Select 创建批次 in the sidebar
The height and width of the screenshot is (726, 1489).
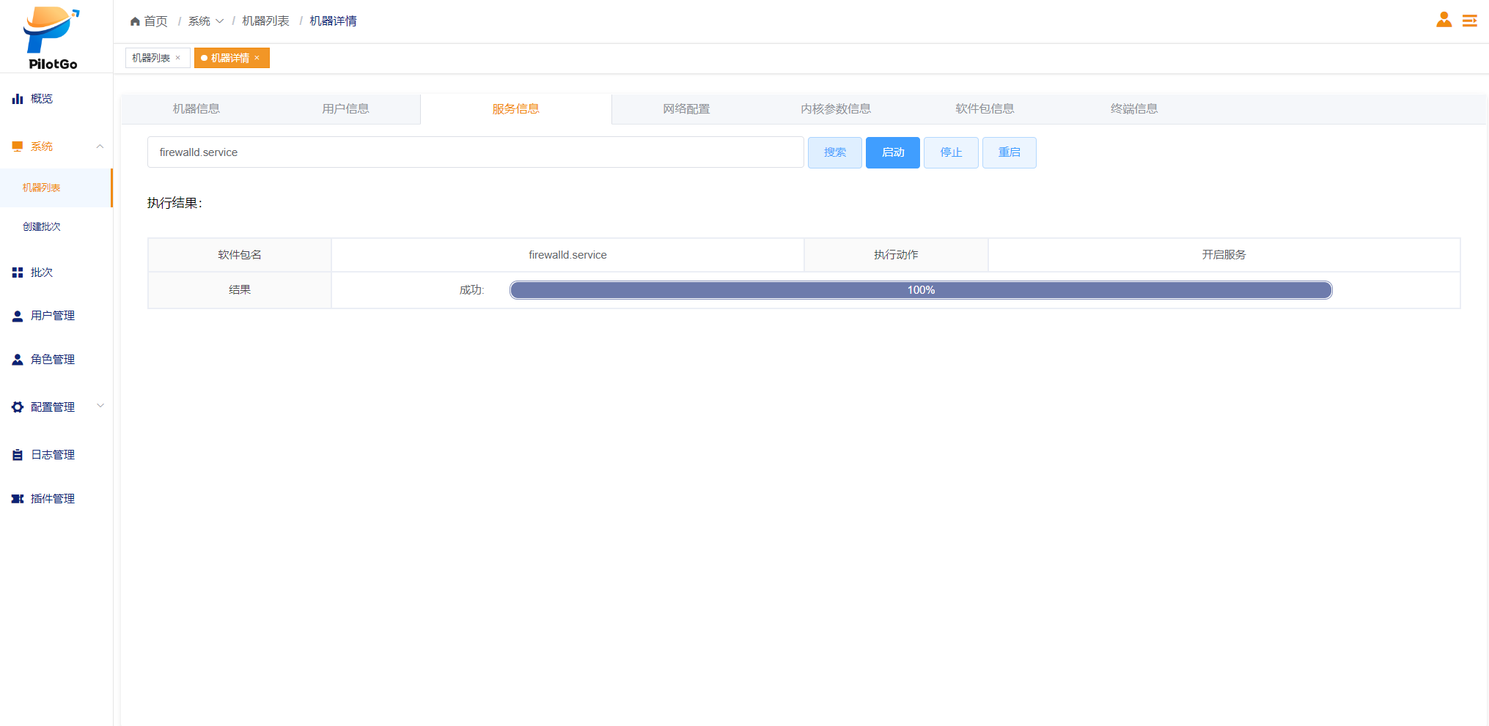(x=42, y=227)
